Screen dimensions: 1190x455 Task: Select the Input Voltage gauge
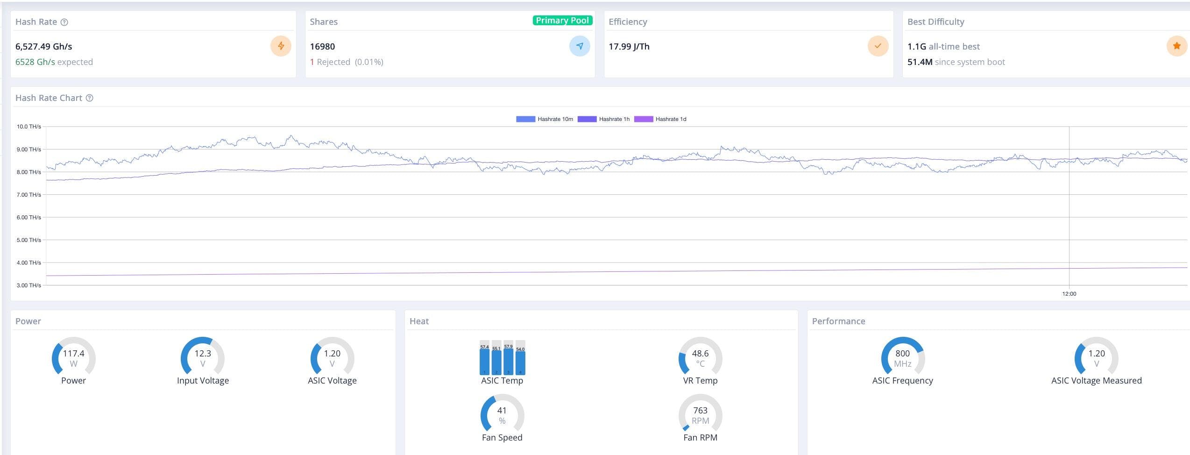pos(203,358)
